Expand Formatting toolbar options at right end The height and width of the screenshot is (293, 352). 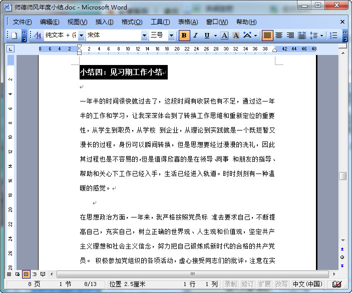(x=345, y=36)
